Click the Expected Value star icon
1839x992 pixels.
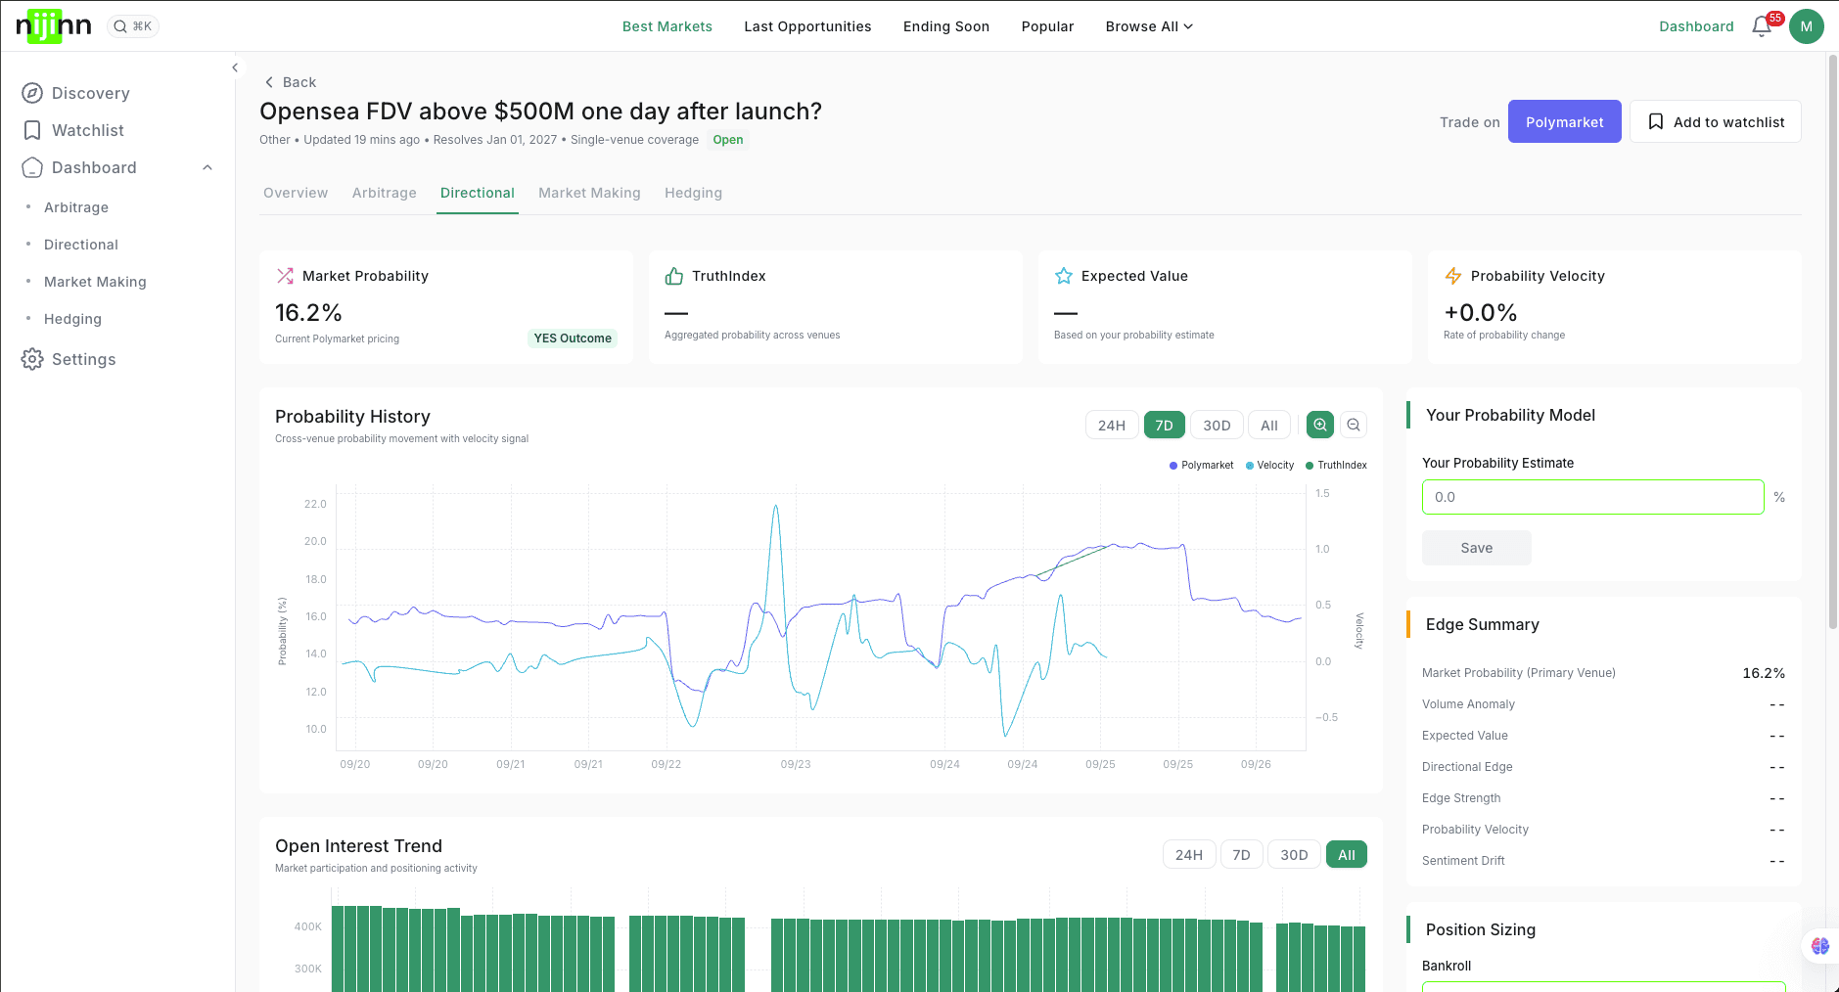[1064, 276]
